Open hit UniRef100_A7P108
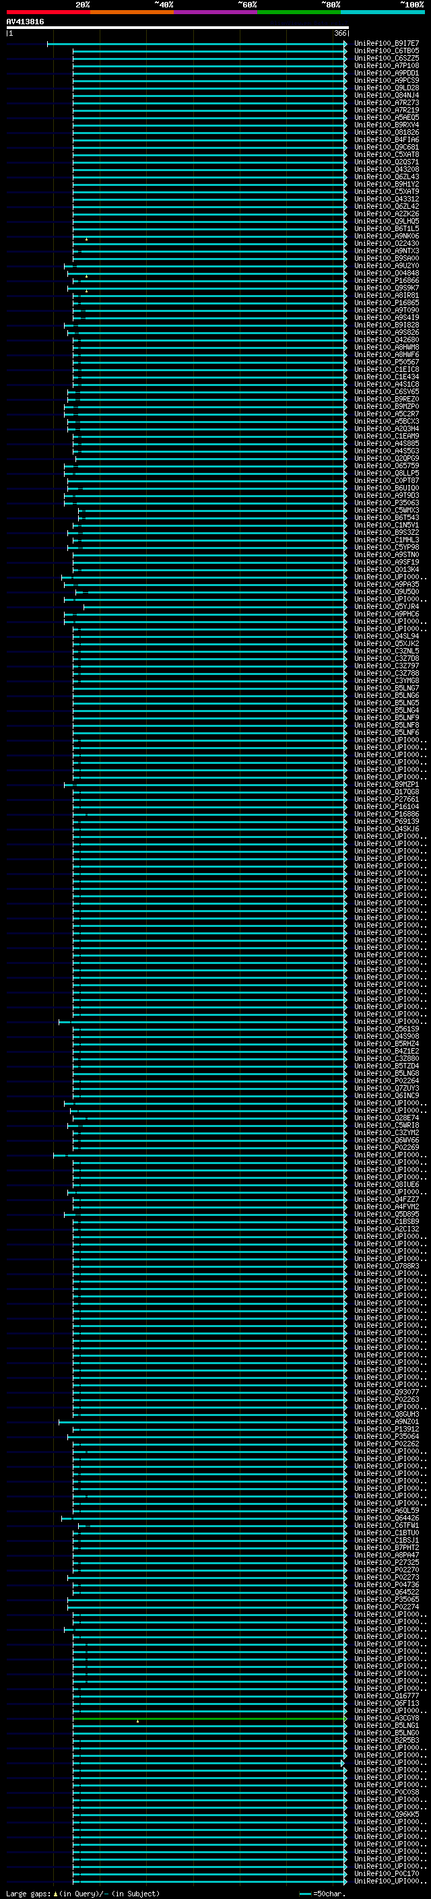 coord(386,66)
